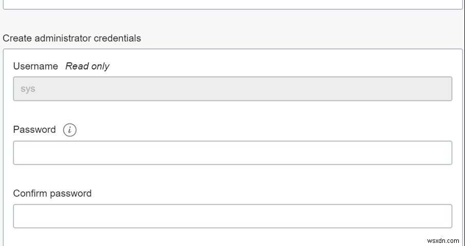Click the 'sys' text in Username
This screenshot has height=246, width=465.
click(28, 89)
